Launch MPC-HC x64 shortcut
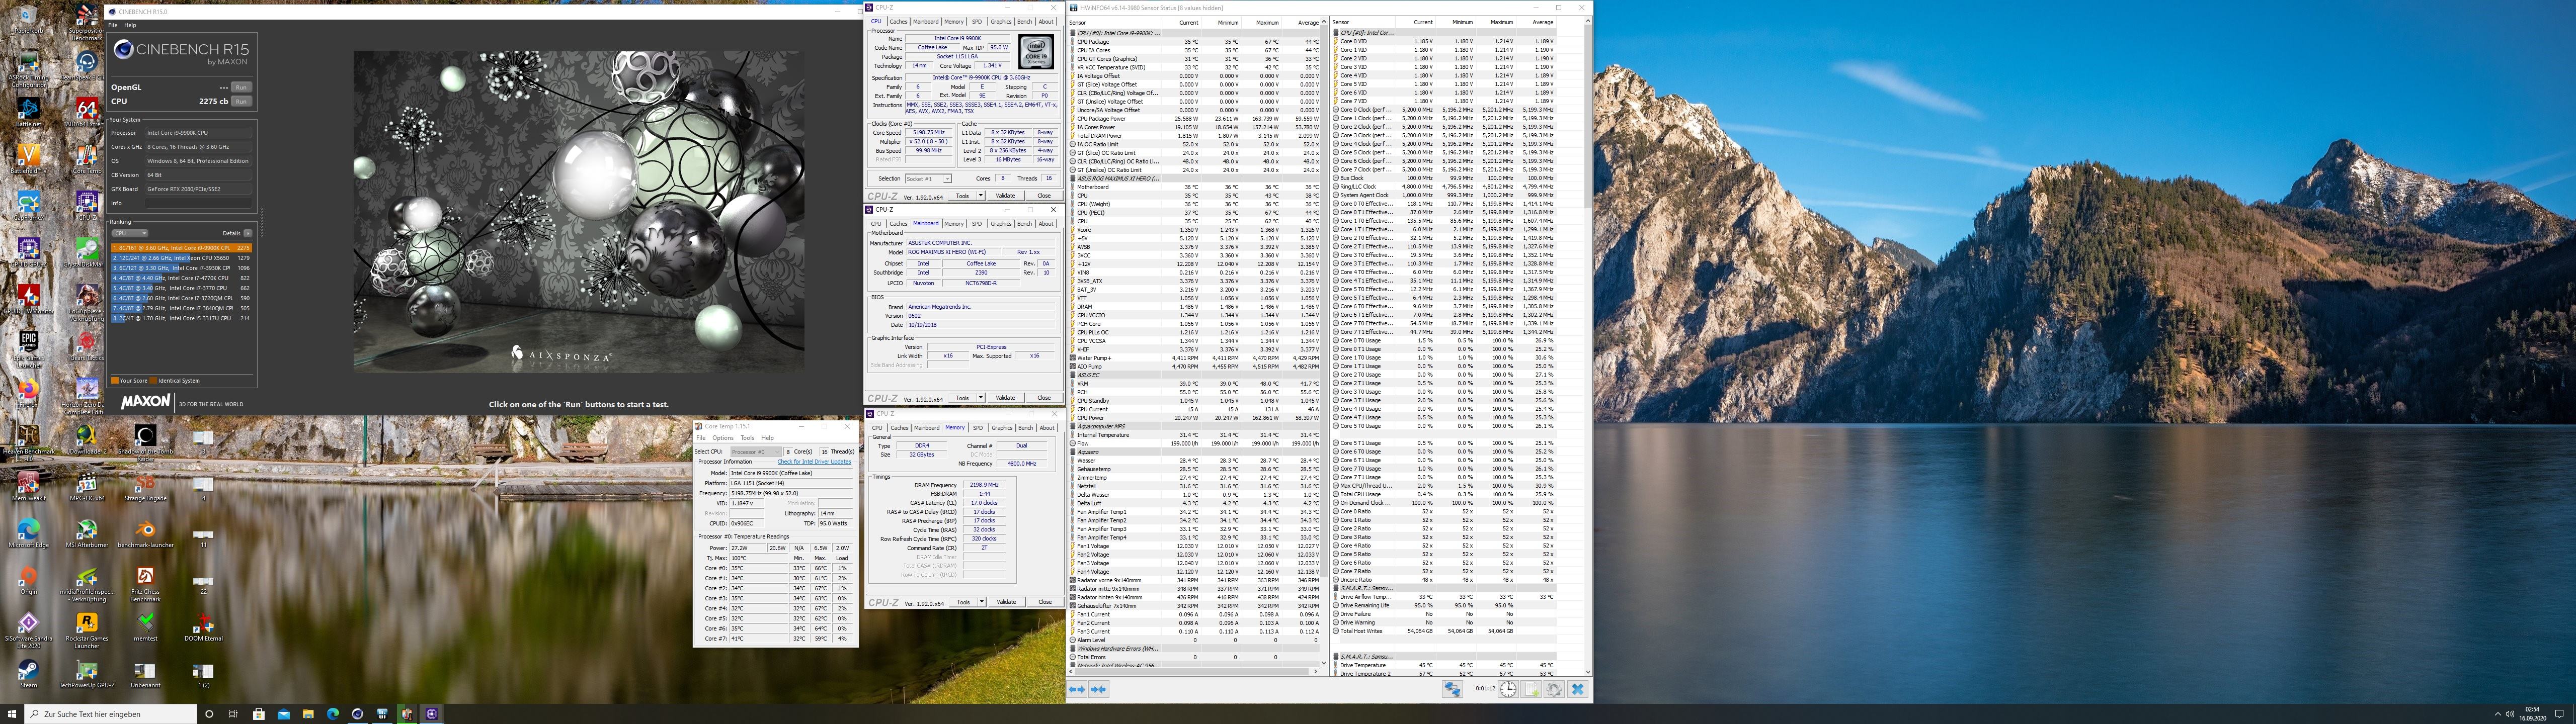This screenshot has height=724, width=2576. click(x=87, y=486)
